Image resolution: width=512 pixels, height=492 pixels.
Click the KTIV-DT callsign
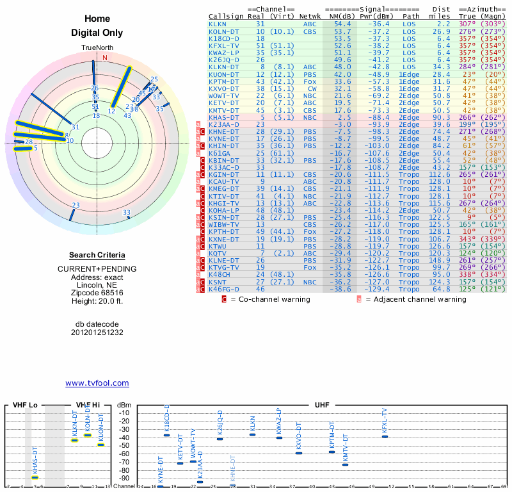pyautogui.click(x=224, y=196)
